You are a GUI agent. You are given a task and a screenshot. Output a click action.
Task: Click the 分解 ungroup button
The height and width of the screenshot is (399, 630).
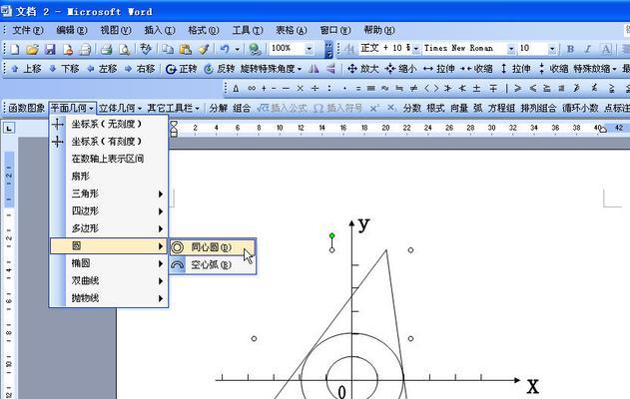(x=219, y=108)
